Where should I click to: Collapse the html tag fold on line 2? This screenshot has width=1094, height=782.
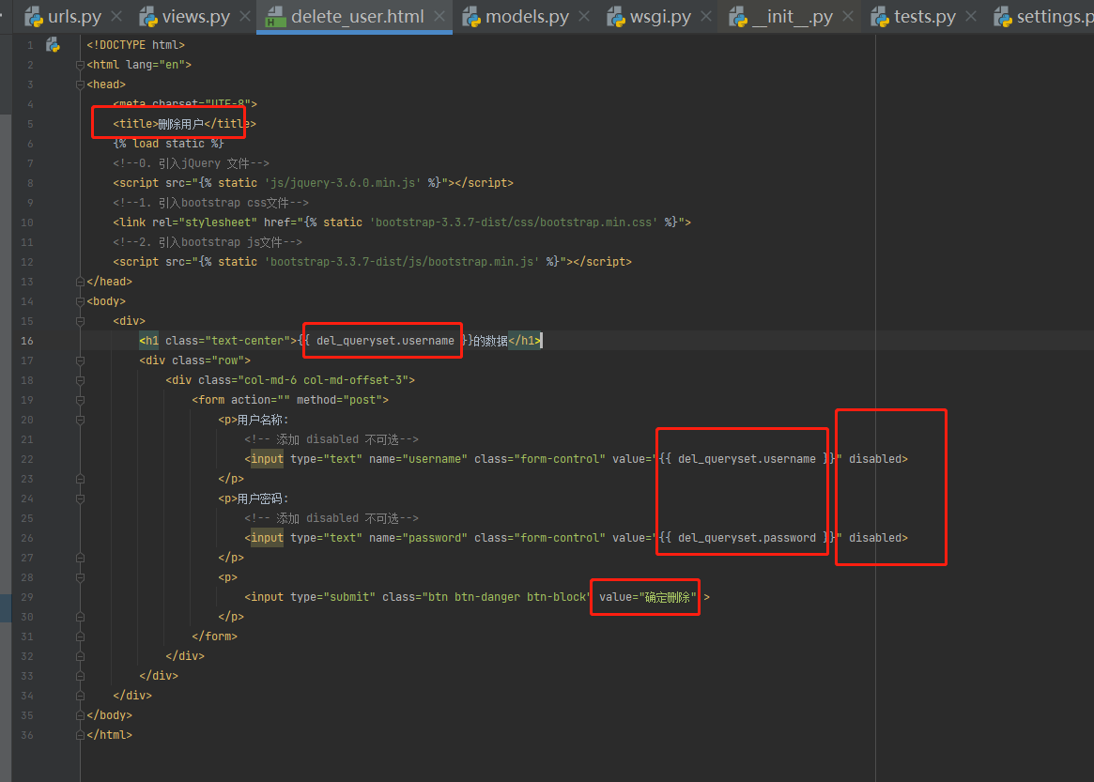81,65
